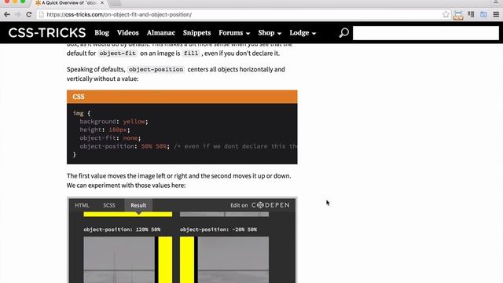Click the 'object-position: -20% 50%' label

tap(218, 230)
